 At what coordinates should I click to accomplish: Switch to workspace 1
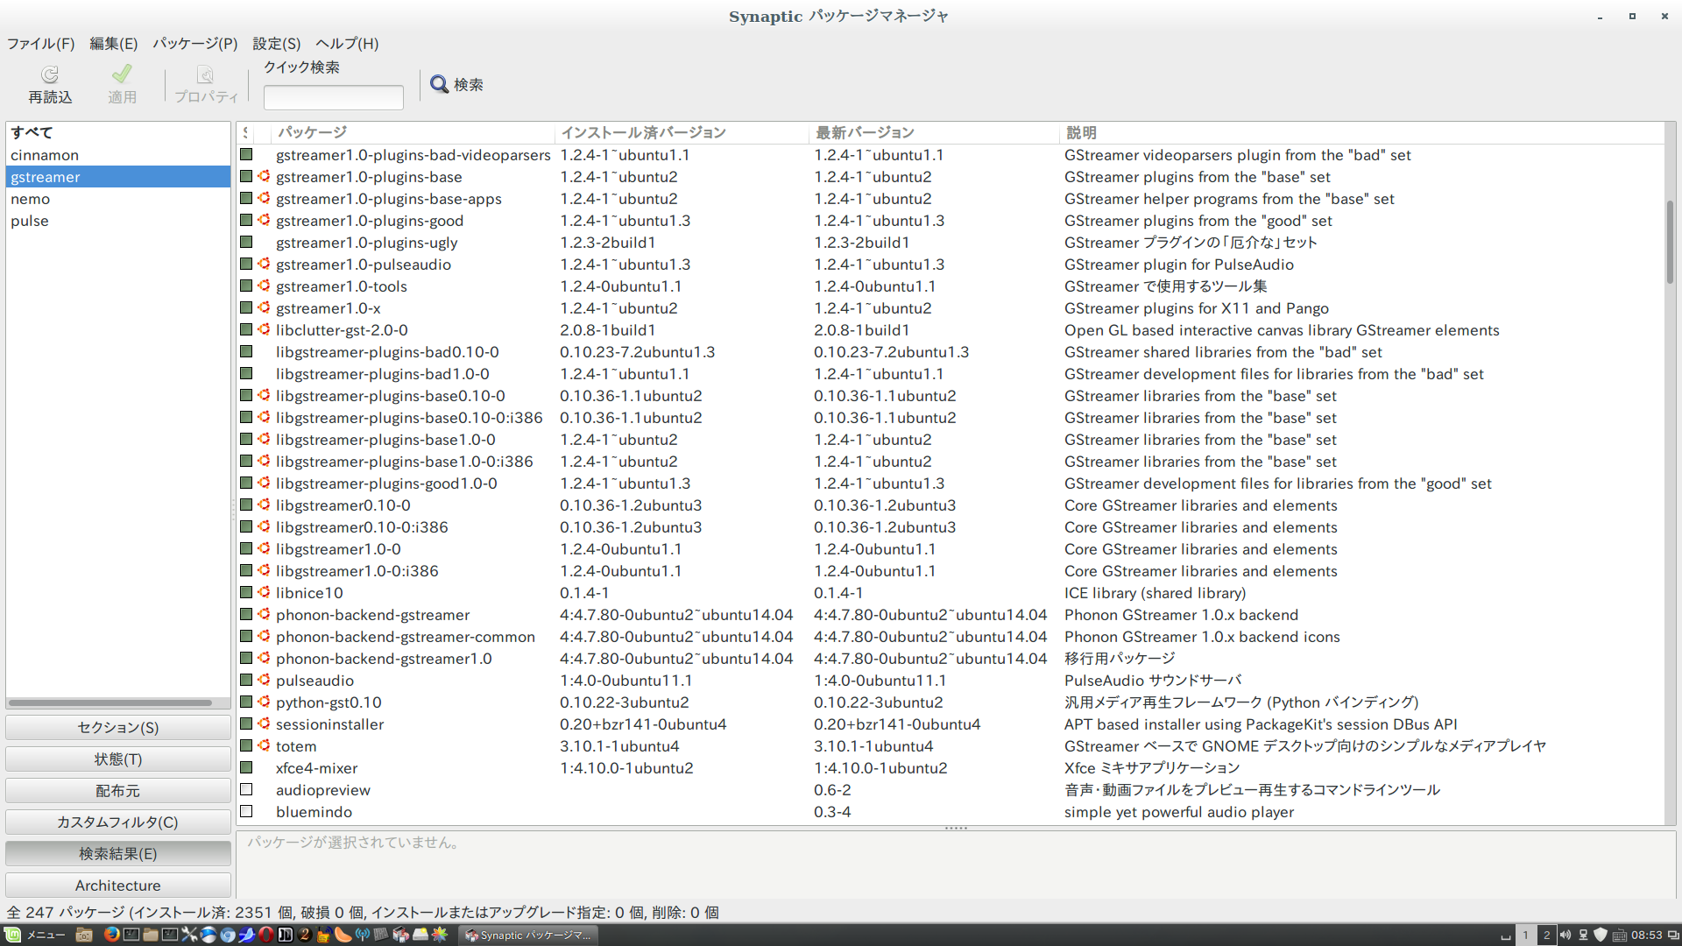click(1525, 935)
